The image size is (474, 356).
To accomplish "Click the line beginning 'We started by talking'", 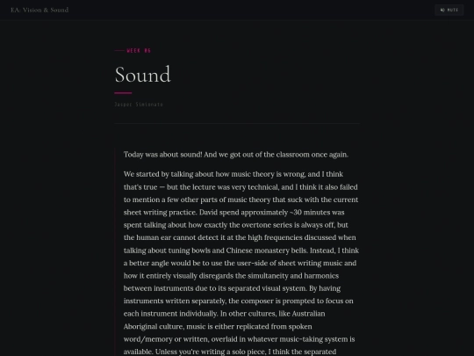I will 233,174.
